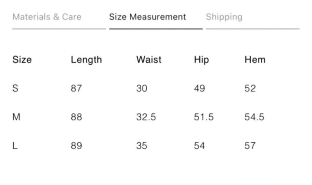
Task: Click the hip value 51.5
Action: pos(204,117)
